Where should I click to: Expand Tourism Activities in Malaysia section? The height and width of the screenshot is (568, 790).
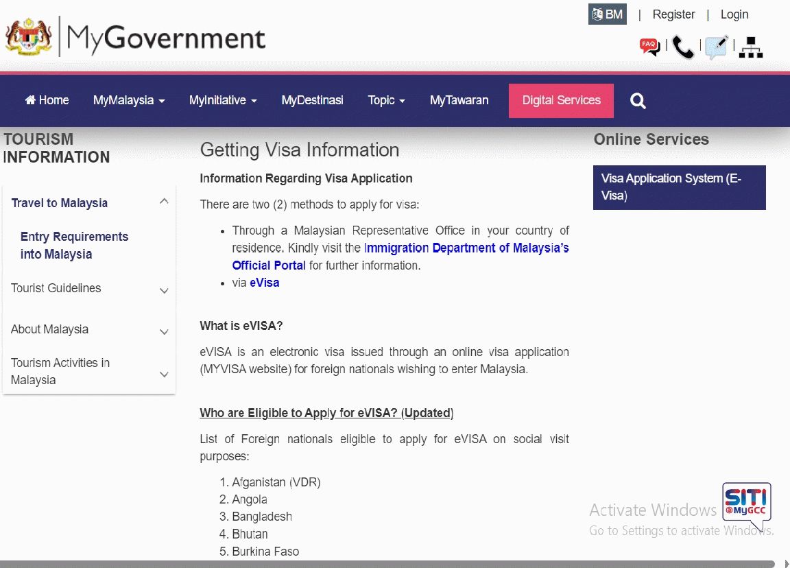pos(164,374)
